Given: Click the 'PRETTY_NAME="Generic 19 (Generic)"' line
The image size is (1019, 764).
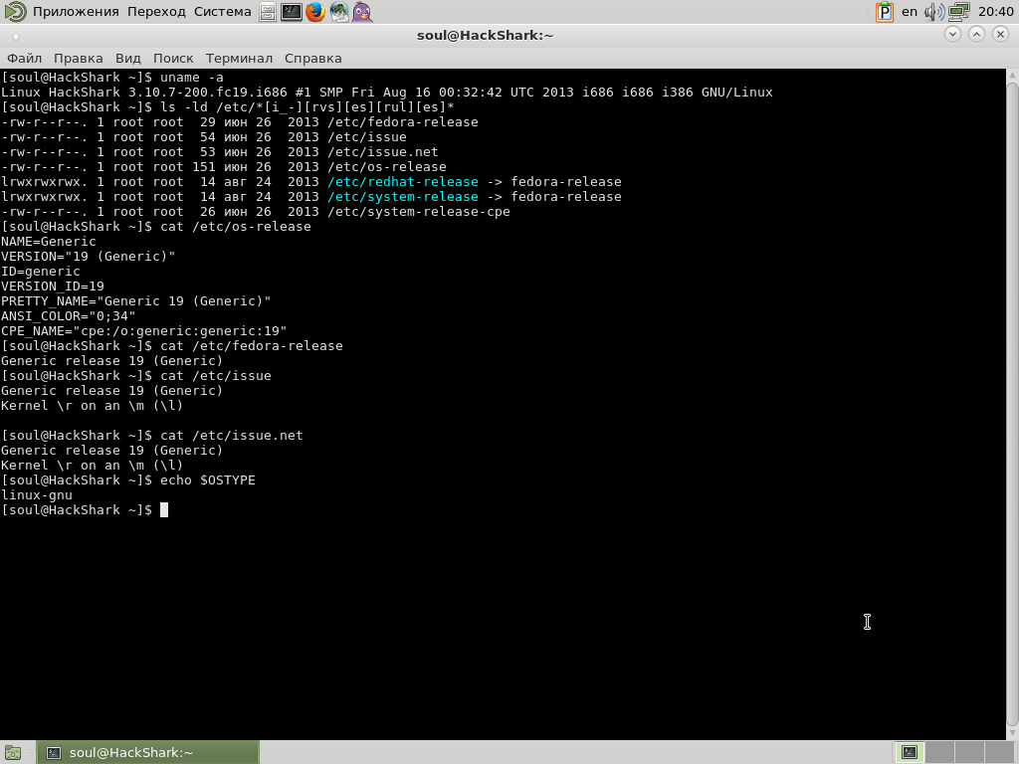Looking at the screenshot, I should coord(135,301).
